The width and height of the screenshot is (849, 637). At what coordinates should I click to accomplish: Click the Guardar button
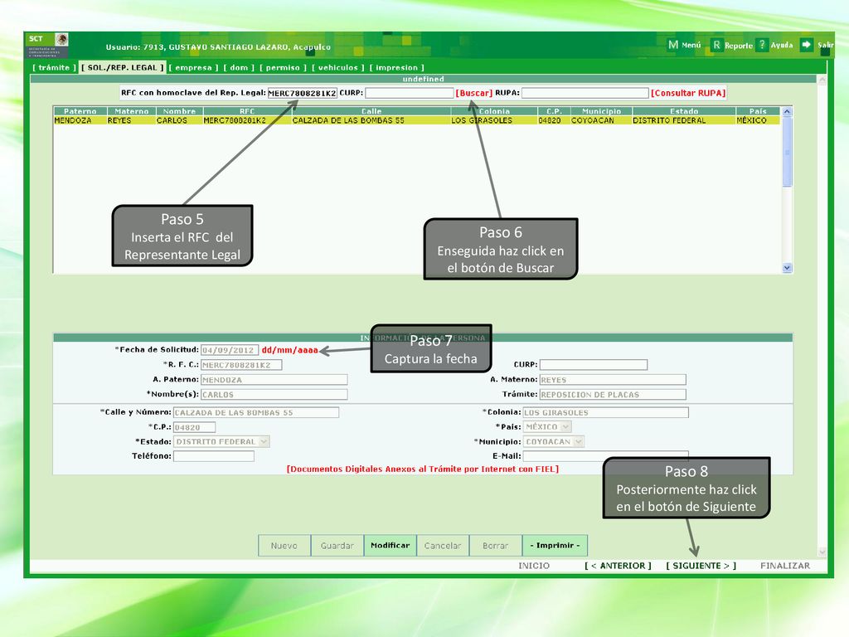337,546
